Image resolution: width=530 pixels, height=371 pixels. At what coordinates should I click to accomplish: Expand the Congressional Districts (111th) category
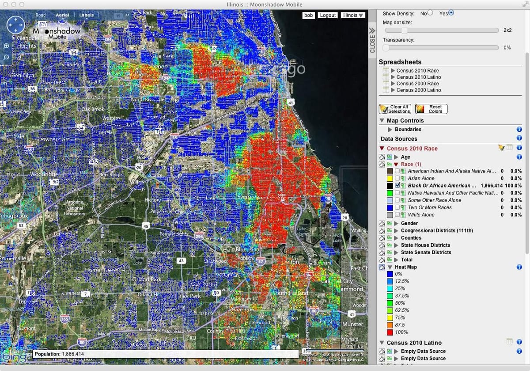coord(396,230)
